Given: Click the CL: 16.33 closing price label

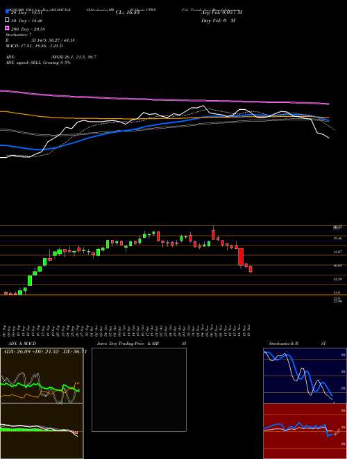Looking at the screenshot, I should tap(128, 13).
